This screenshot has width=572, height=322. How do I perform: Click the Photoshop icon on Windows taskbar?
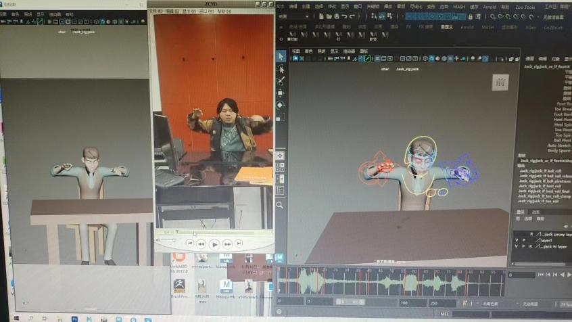click(x=74, y=317)
